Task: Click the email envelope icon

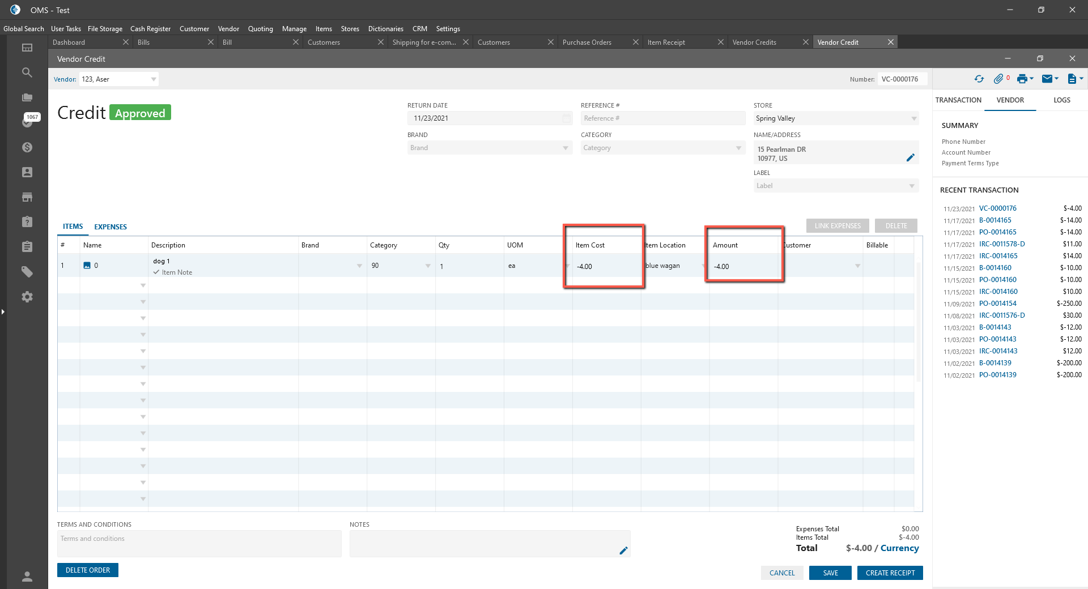Action: pyautogui.click(x=1047, y=79)
